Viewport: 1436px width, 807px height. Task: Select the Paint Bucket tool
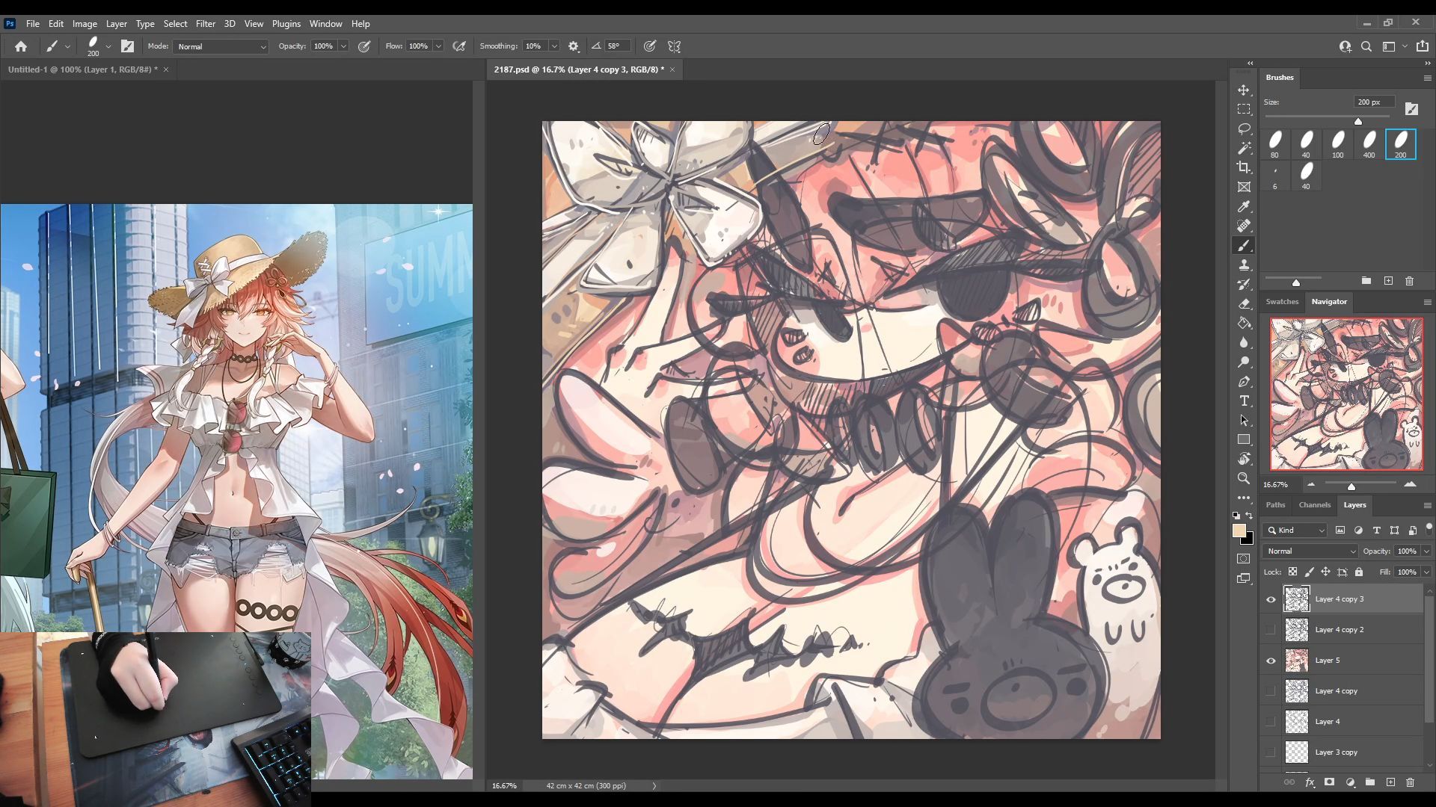[1244, 323]
